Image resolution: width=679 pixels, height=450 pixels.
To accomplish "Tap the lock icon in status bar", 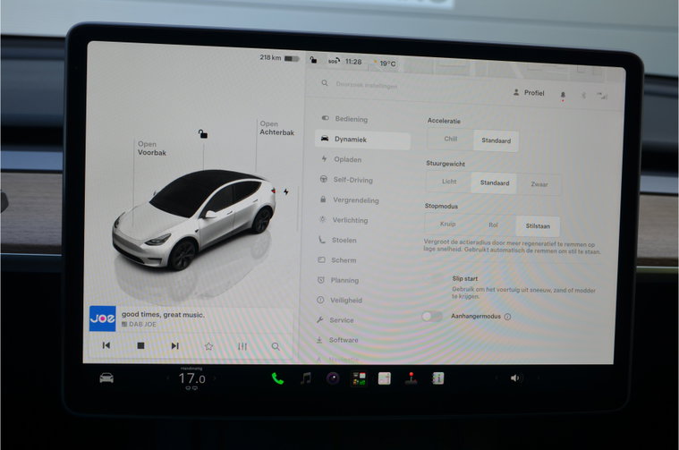I will pyautogui.click(x=313, y=60).
